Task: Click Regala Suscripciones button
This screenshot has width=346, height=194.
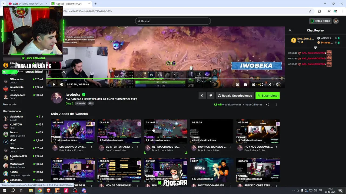Action: pyautogui.click(x=235, y=96)
